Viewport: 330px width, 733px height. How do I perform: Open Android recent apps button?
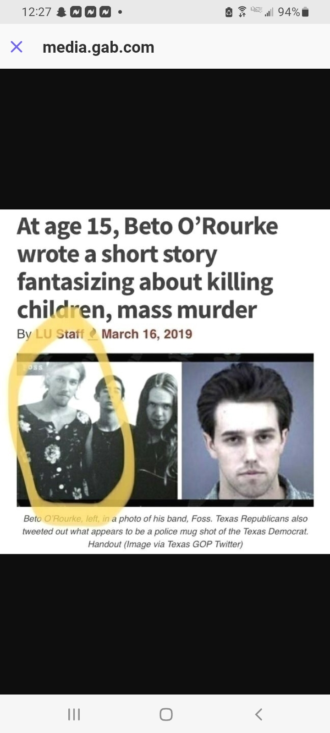(74, 714)
